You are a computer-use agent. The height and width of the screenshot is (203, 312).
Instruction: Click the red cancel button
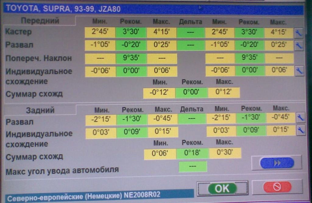tap(277, 187)
